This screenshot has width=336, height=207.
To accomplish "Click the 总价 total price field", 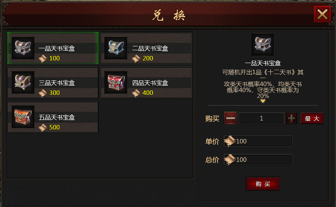I will 258,160.
